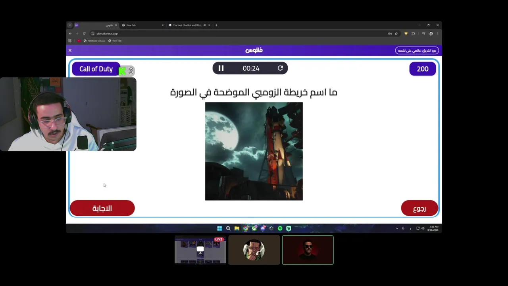Open the apps grid in bookmarks bar
The height and width of the screenshot is (286, 508).
click(x=70, y=41)
